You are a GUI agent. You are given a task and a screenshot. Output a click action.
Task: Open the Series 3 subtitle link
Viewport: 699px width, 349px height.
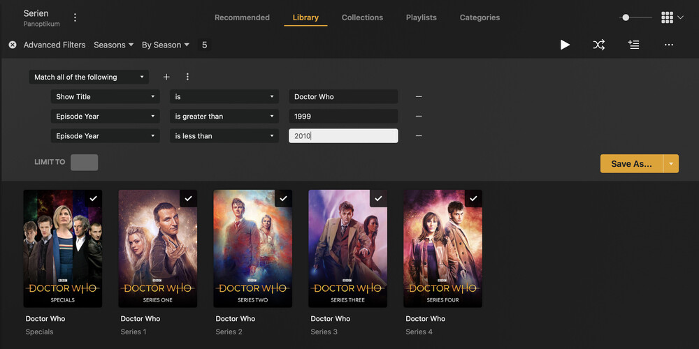[x=324, y=332]
